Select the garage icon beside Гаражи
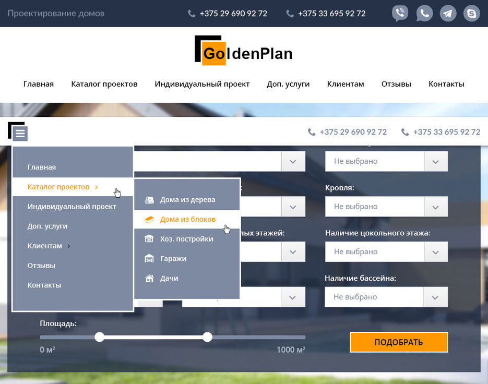The width and height of the screenshot is (488, 384). [x=150, y=258]
